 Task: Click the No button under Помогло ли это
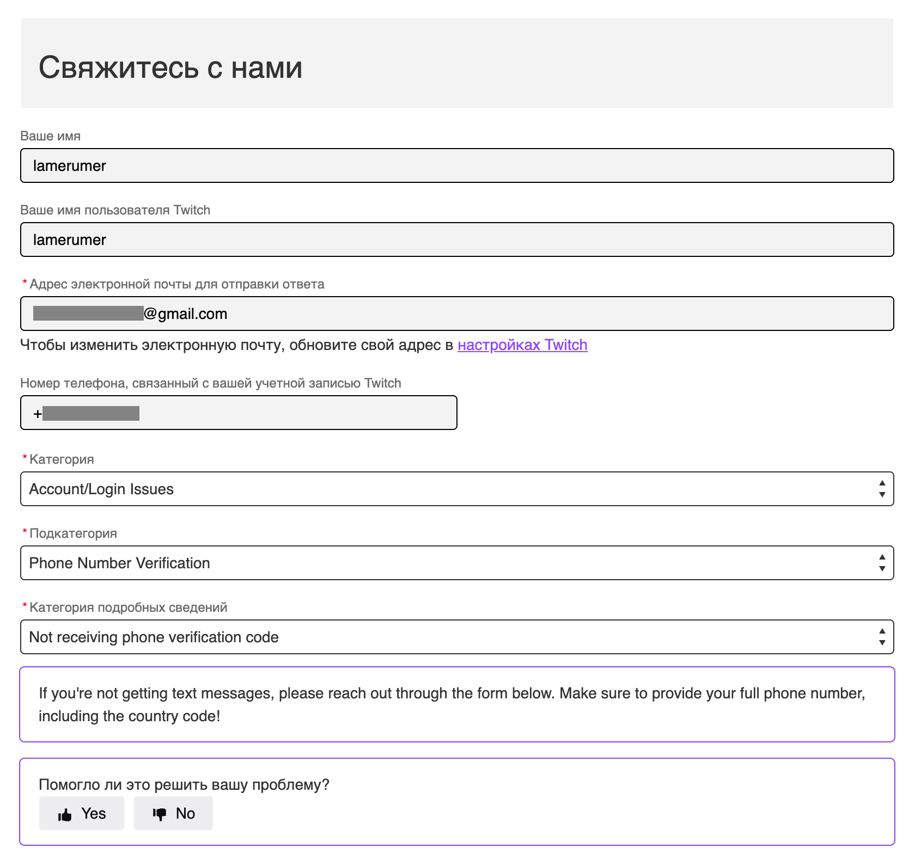click(x=173, y=814)
